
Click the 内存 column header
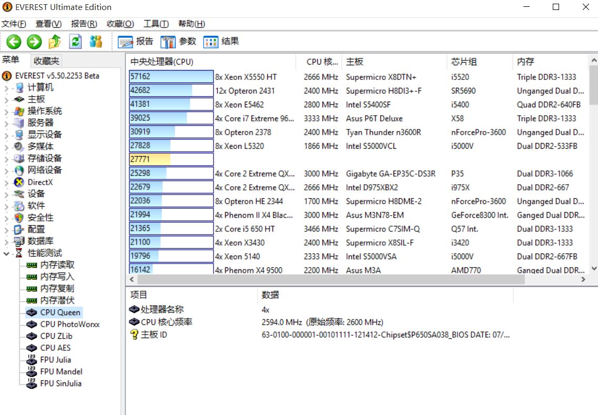pyautogui.click(x=551, y=62)
